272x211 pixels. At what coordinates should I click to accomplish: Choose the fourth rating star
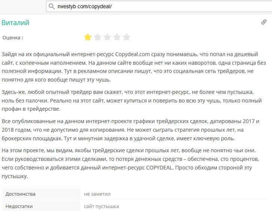(x=117, y=37)
